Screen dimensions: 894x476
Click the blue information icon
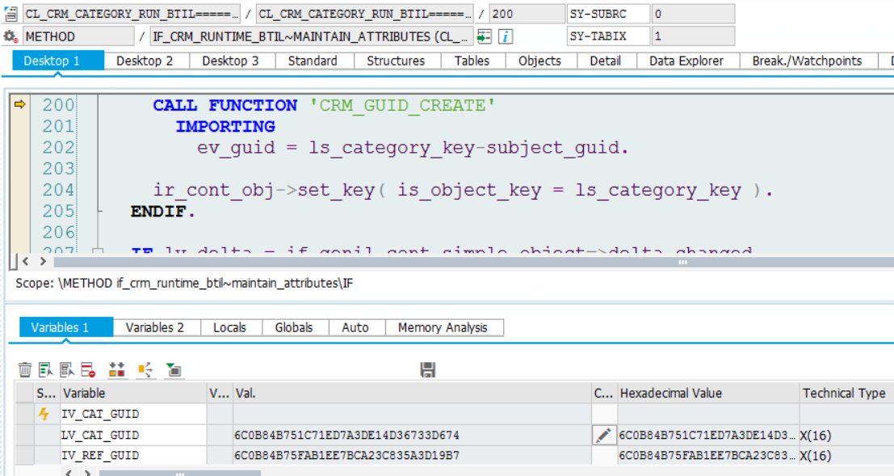506,36
